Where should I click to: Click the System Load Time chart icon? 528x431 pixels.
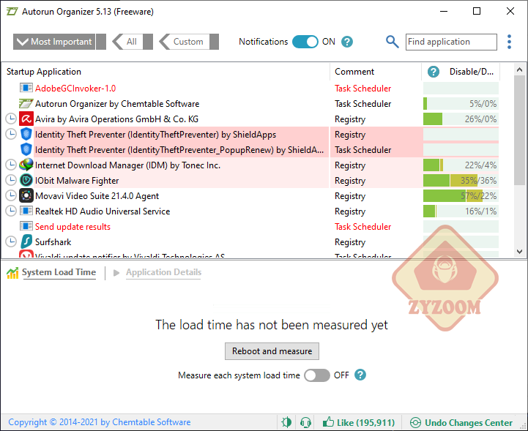[x=12, y=273]
